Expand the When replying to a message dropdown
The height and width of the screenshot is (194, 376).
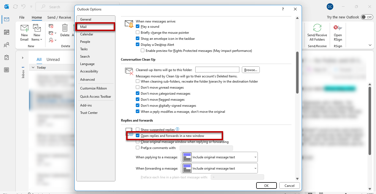219,157
